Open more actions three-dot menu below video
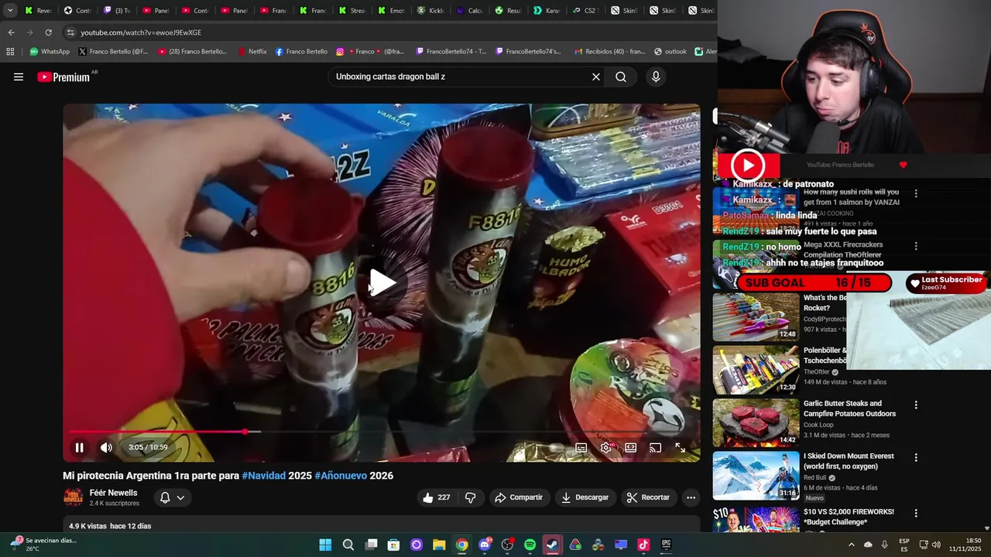This screenshot has height=557, width=991. pyautogui.click(x=691, y=497)
